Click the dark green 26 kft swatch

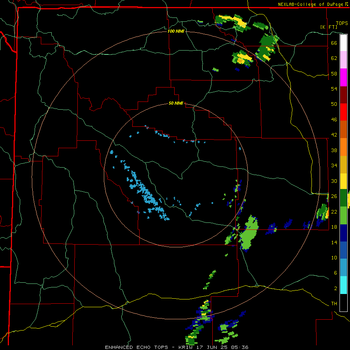click(x=343, y=198)
